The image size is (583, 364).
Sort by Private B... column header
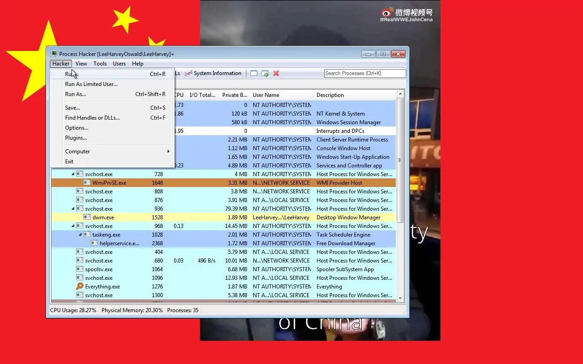pos(234,95)
